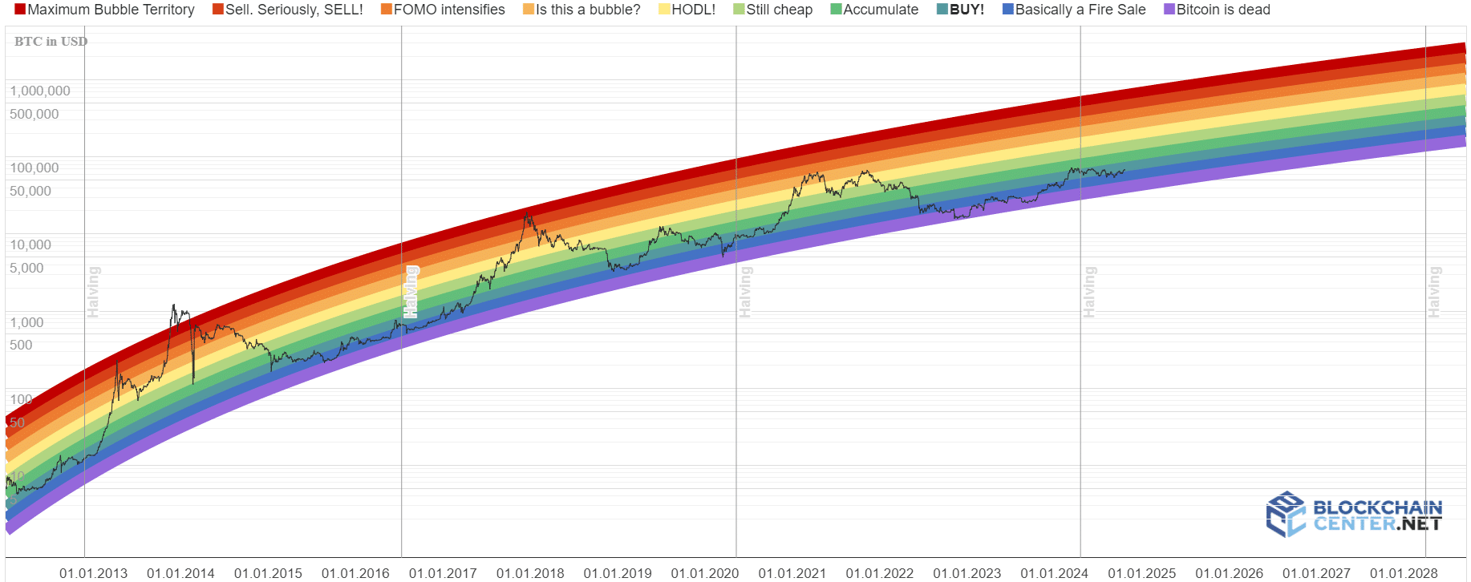Click the 01.01.2020 x-axis date

(x=706, y=573)
